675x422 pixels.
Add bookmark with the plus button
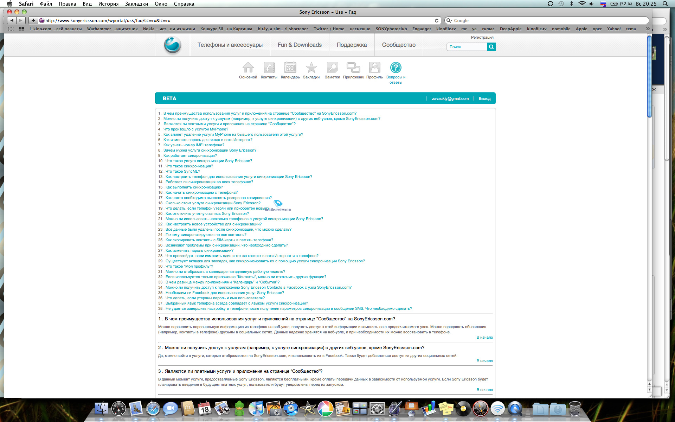coord(33,20)
